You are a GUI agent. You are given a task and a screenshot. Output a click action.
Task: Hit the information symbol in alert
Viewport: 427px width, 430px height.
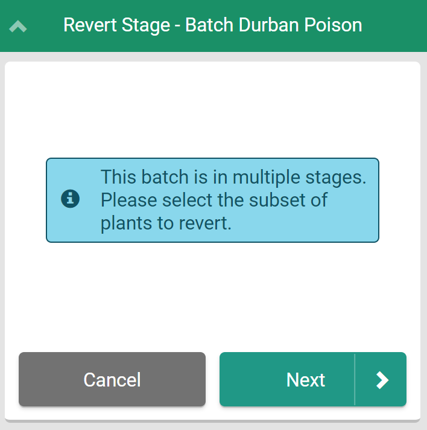[71, 199]
